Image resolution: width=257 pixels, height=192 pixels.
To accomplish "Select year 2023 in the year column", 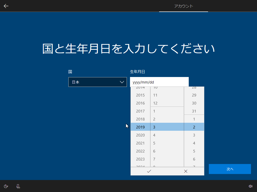I will (x=140, y=159).
